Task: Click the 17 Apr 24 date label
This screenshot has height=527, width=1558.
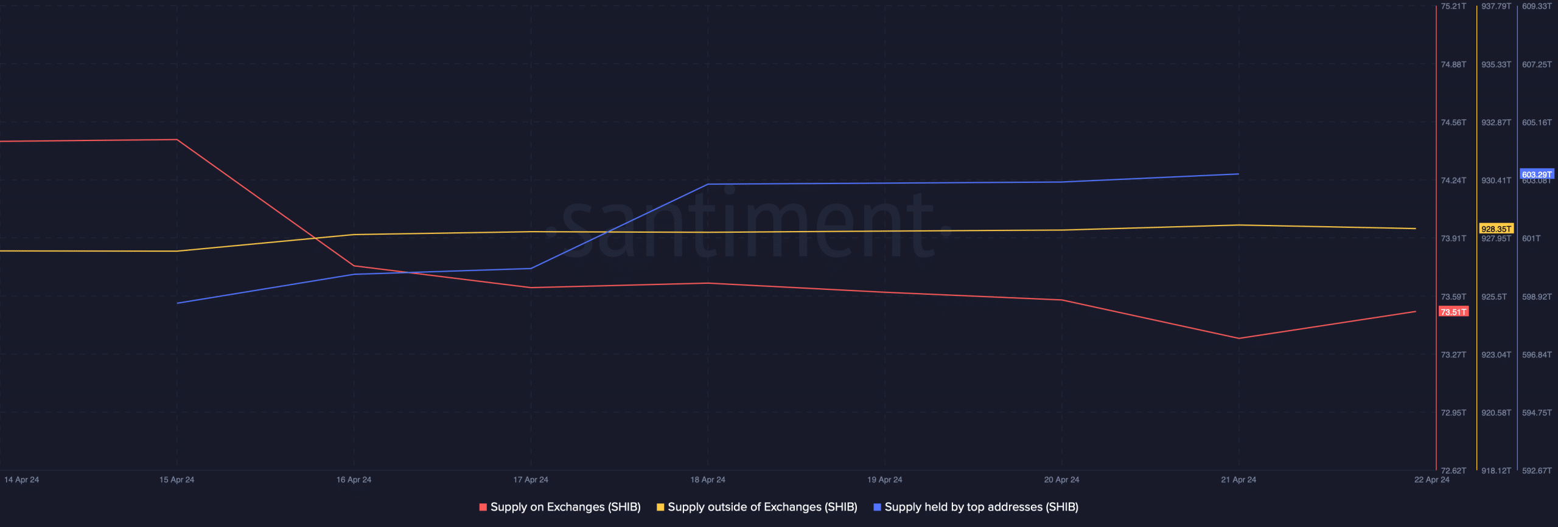Action: [531, 480]
